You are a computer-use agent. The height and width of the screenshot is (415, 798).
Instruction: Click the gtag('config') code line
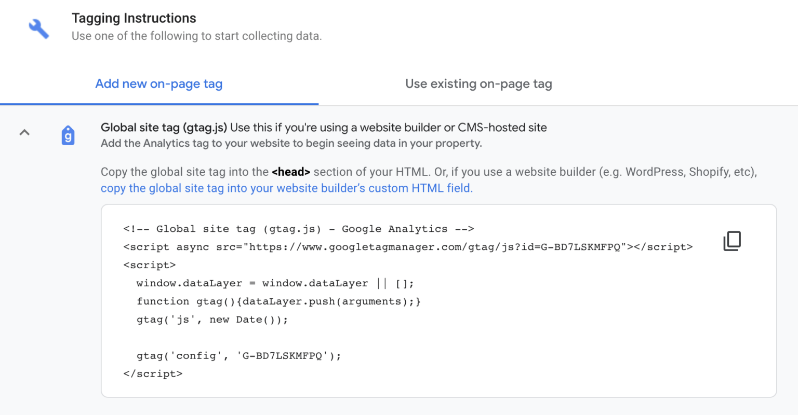(x=238, y=355)
